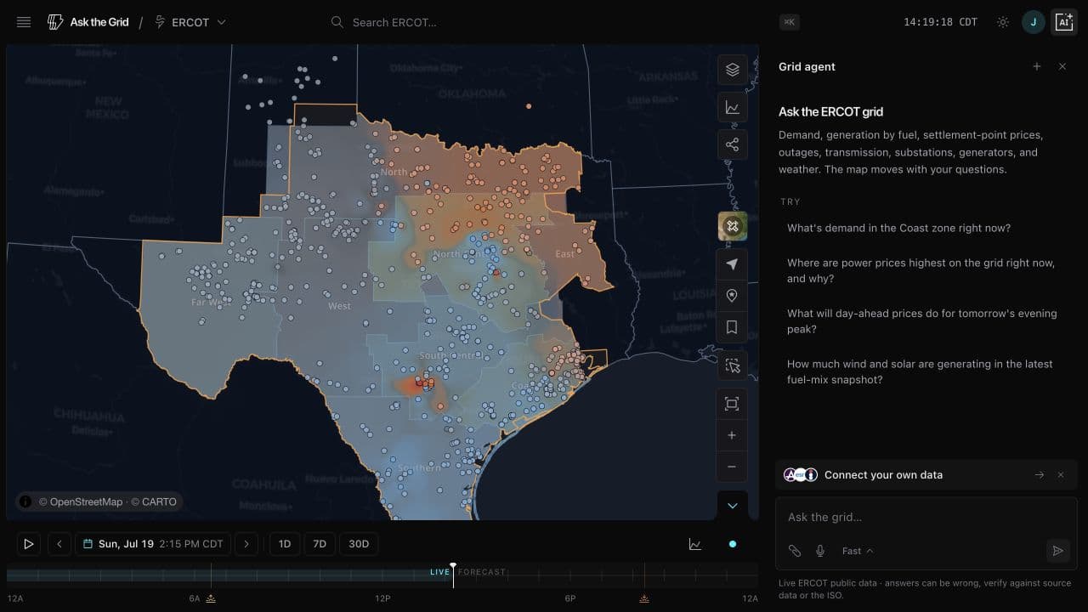The image size is (1088, 612).
Task: Attach a file with paperclip icon
Action: coord(795,551)
